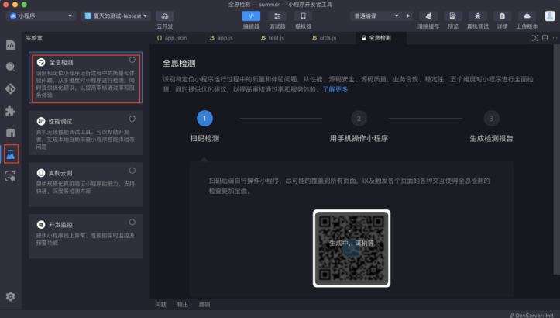Switch to the app.json tab
This screenshot has width=560, height=318.
point(172,38)
